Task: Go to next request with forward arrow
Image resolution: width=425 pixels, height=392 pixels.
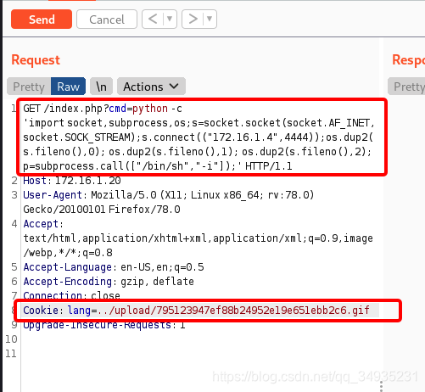Action: tap(193, 20)
